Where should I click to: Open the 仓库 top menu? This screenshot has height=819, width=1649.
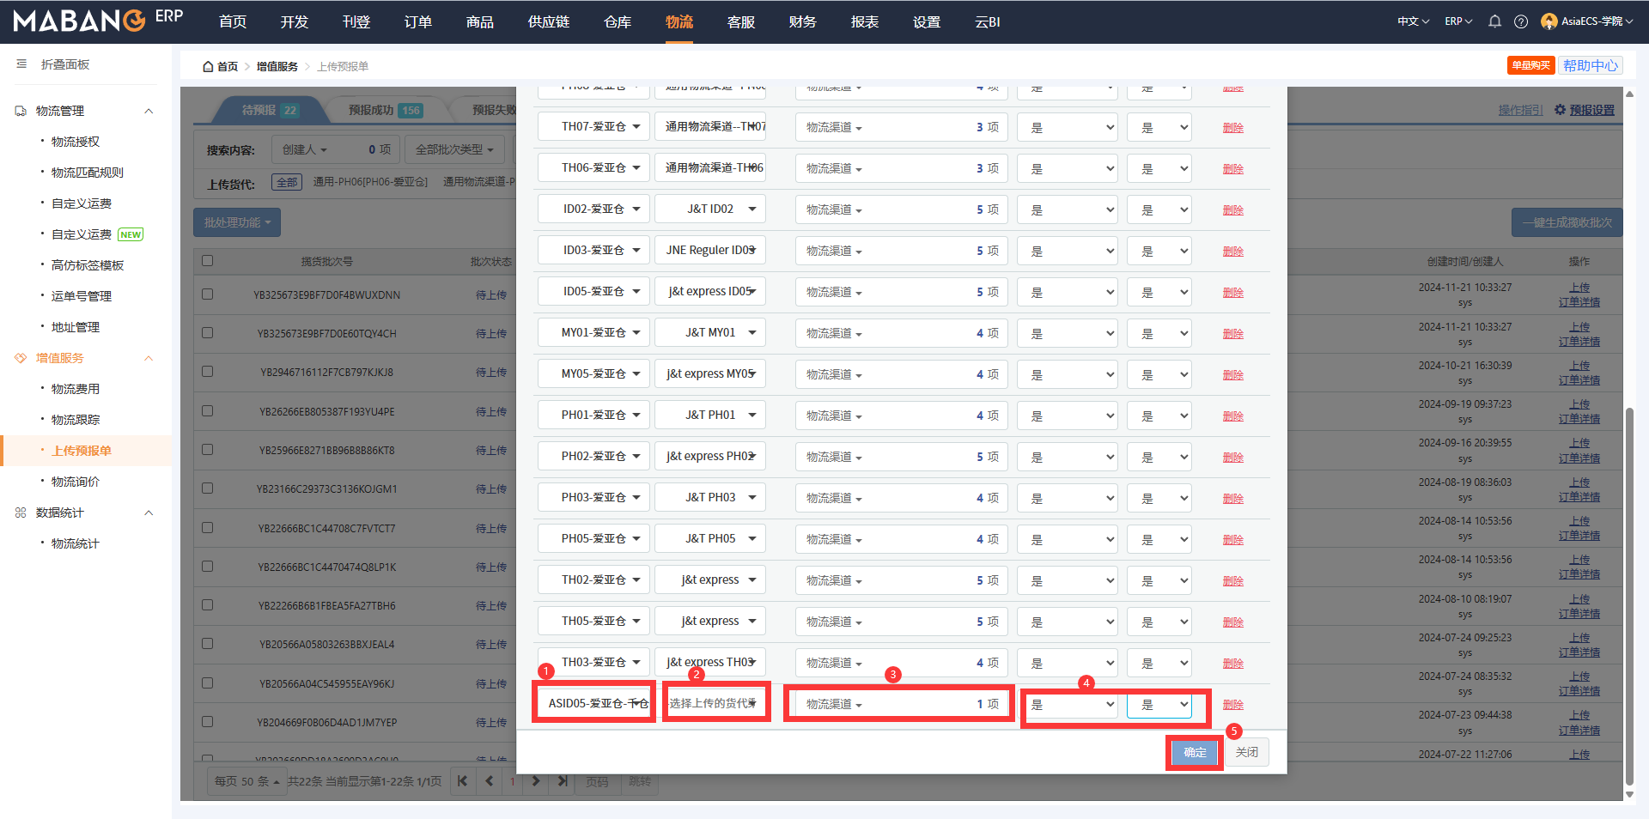618,21
